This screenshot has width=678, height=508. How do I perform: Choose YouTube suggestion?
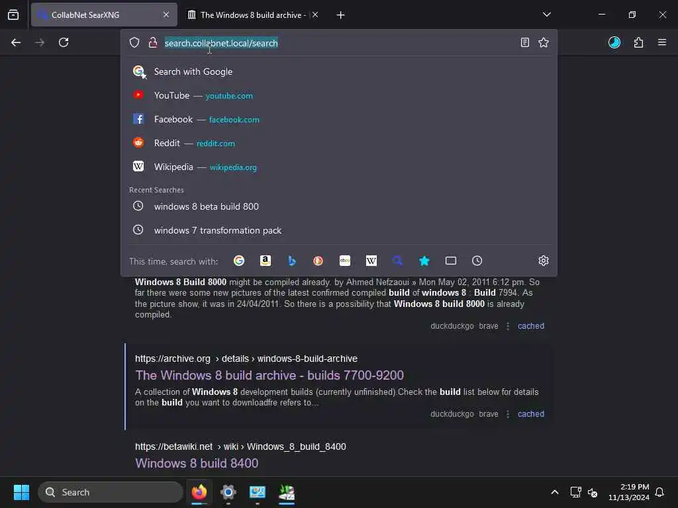coord(338,95)
